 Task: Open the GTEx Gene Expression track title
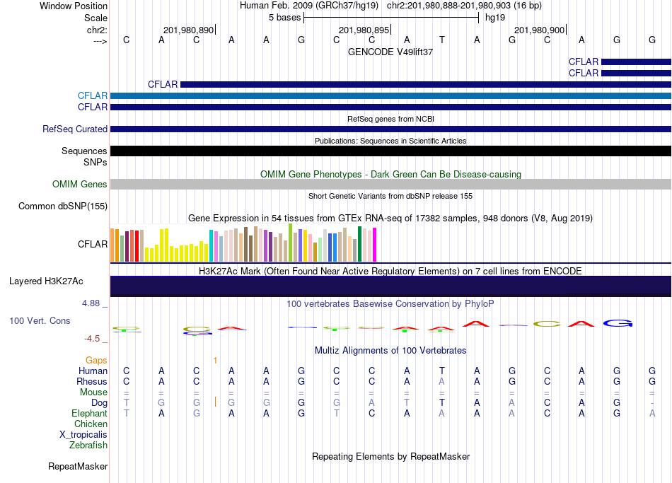pos(390,218)
